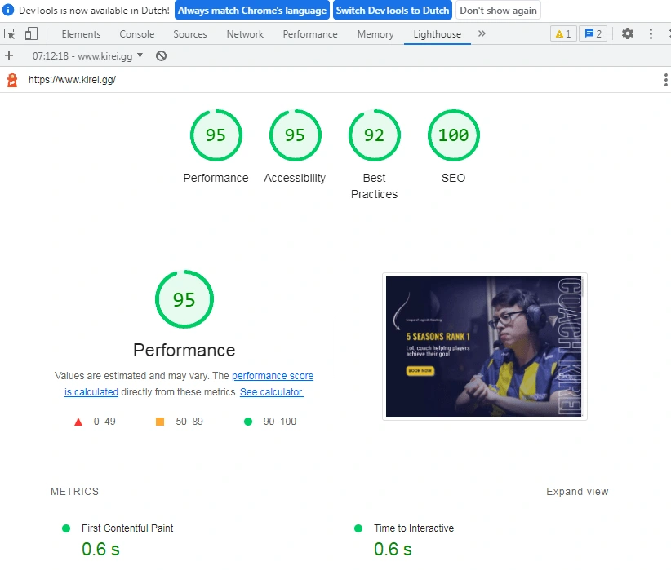Open the Network tab
The image size is (671, 570).
click(x=245, y=34)
